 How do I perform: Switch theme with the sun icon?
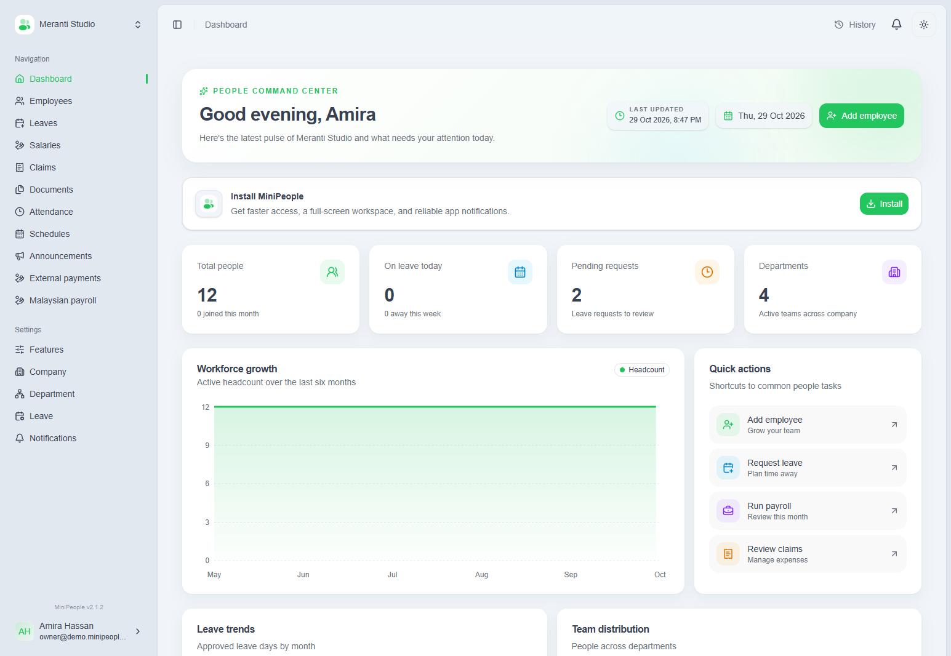pos(923,25)
